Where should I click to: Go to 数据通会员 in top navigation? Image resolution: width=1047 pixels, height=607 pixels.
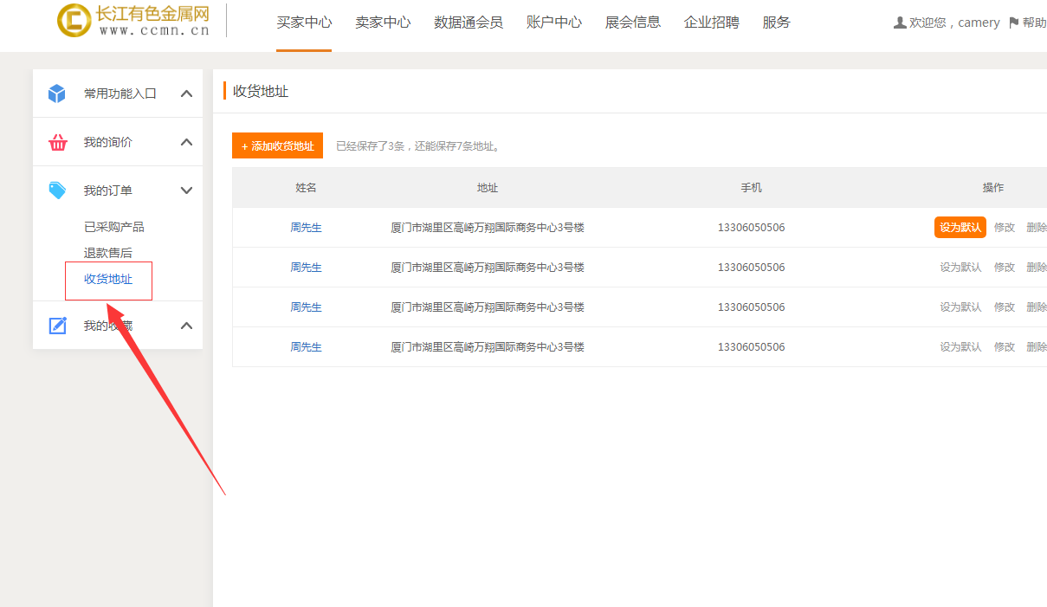469,23
